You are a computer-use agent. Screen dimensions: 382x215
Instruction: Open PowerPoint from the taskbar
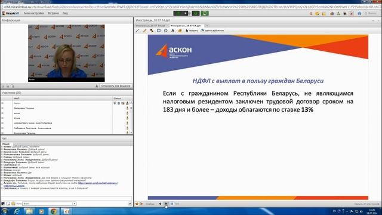click(x=66, y=211)
